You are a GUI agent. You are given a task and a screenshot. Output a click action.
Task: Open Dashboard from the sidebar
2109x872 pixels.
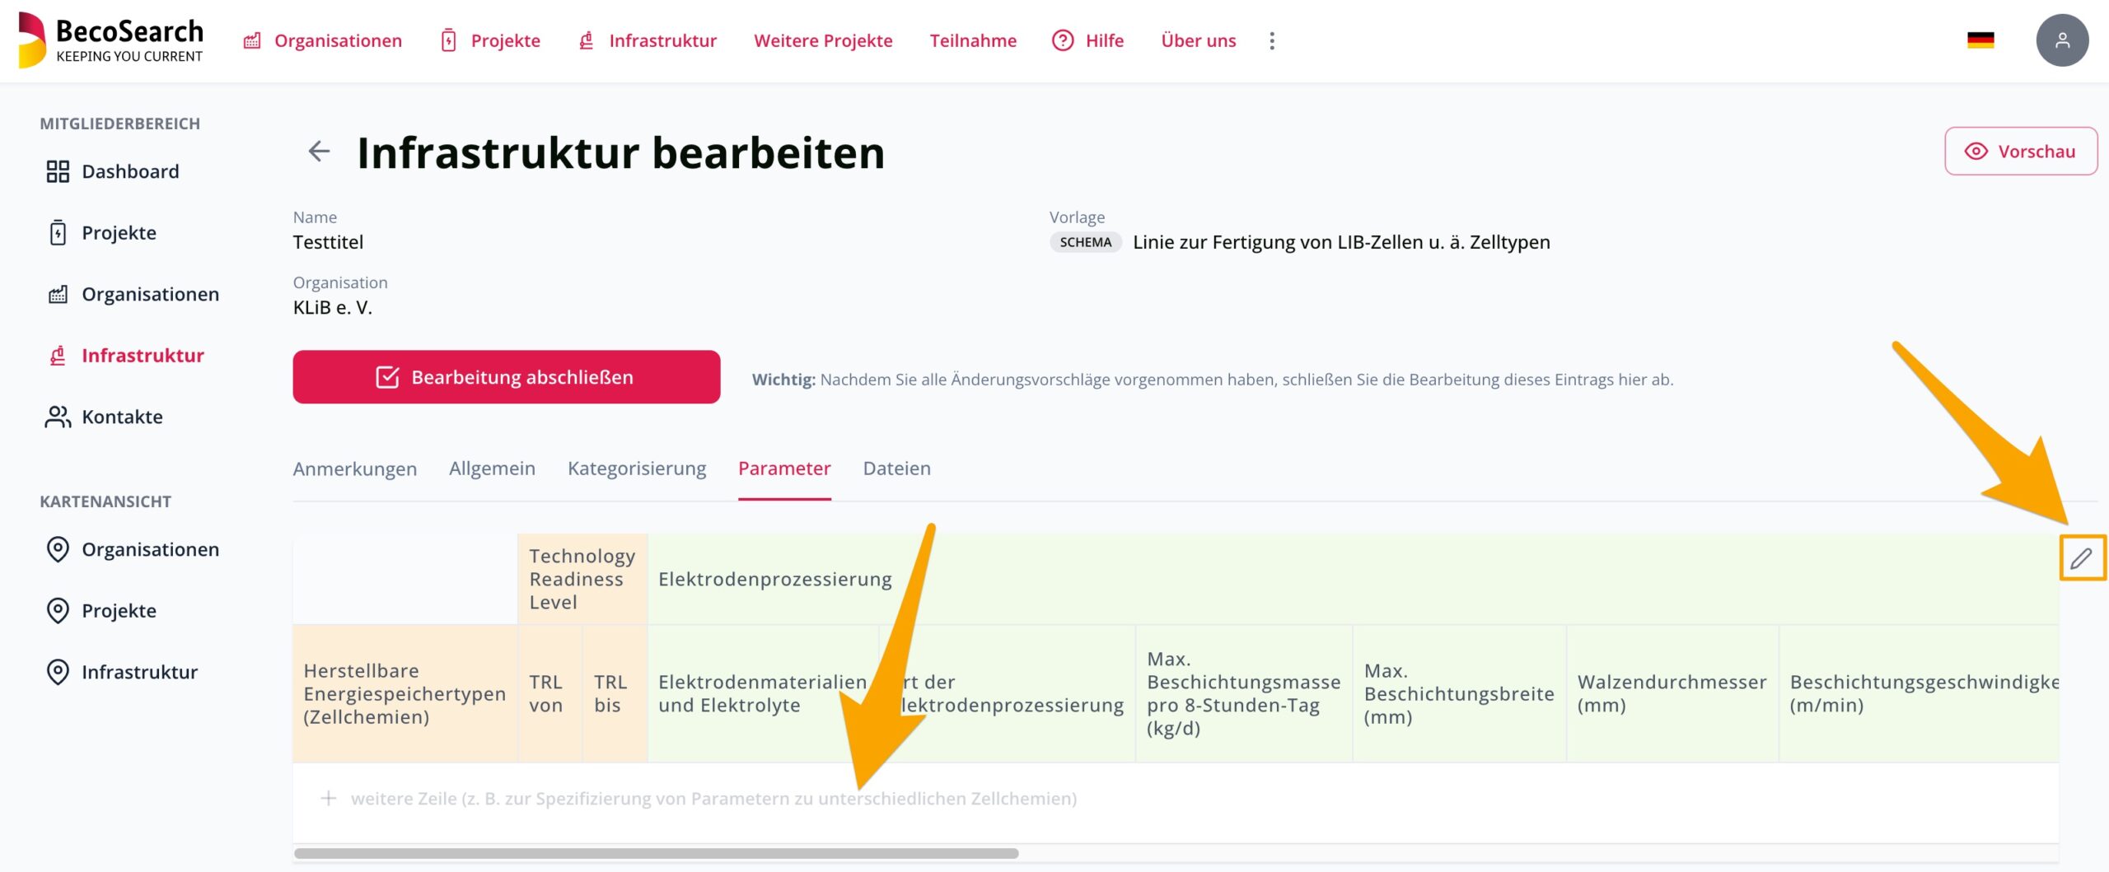tap(130, 171)
